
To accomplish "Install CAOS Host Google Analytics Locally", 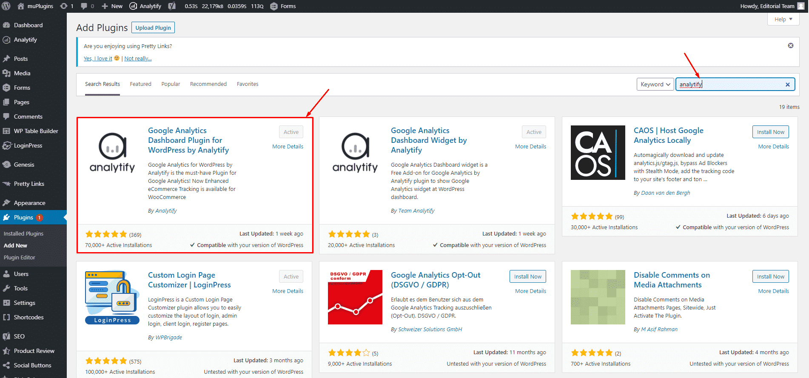I will 770,132.
